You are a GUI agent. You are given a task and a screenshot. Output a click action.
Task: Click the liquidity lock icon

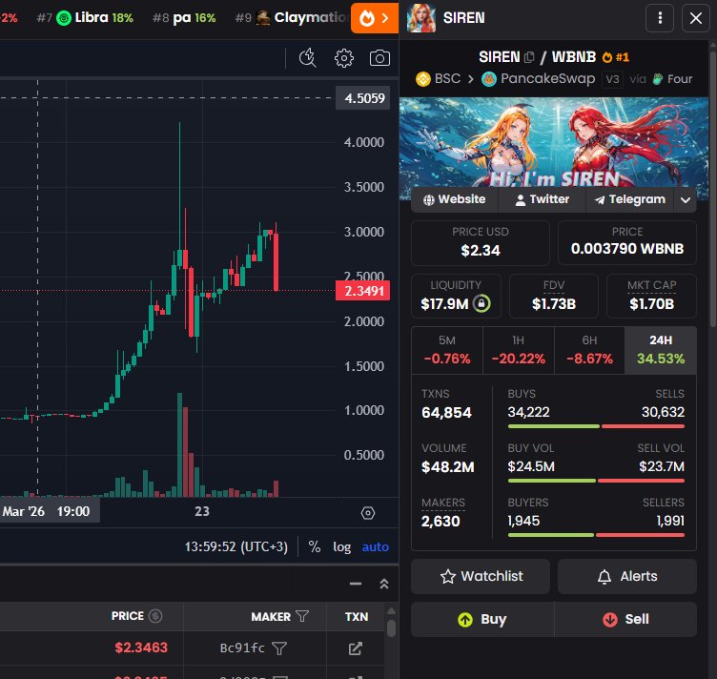click(x=481, y=303)
